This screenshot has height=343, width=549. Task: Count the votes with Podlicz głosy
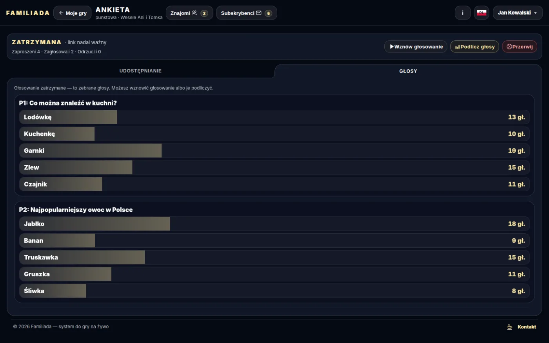pos(475,47)
